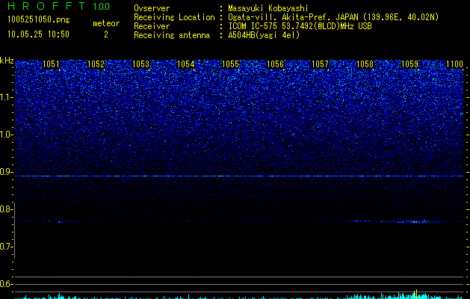Select the A504HB(yagi 4el) antenna text
The image size is (470, 299).
264,35
